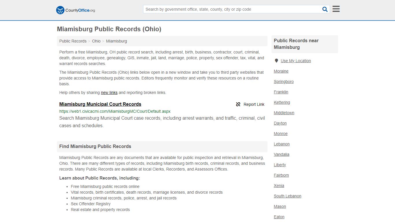
Task: Click 'Learn about Public Records, including:' text
Action: pos(99,178)
